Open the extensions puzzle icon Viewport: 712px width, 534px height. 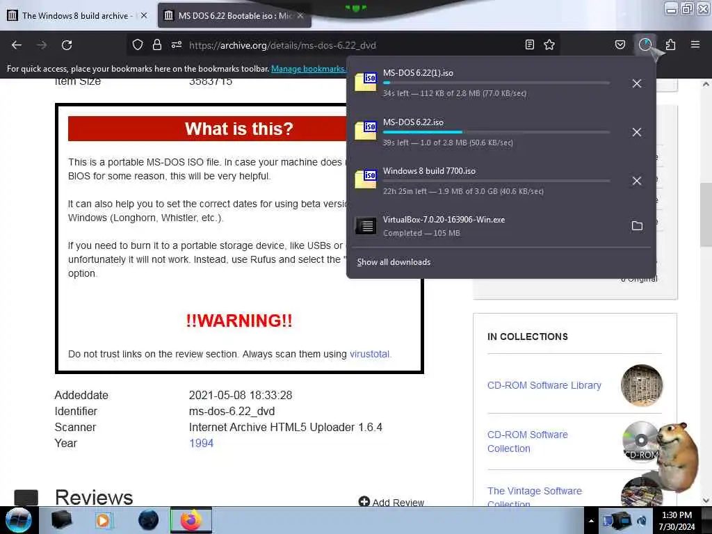click(x=670, y=44)
